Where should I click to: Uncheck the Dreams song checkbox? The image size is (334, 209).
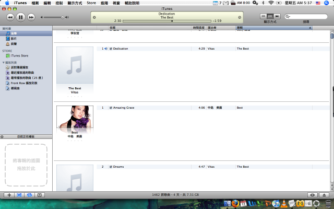[x=111, y=167]
